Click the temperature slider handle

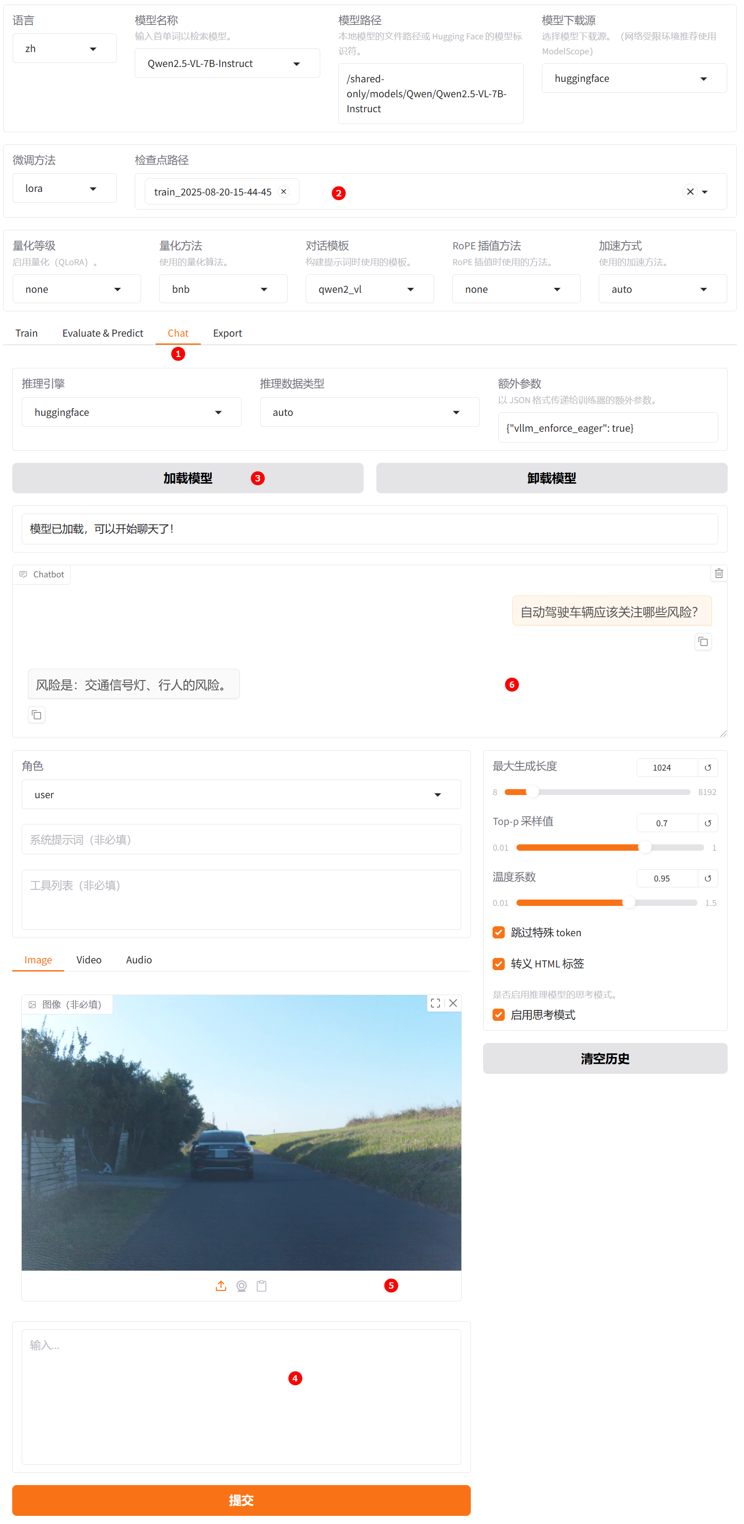tap(629, 903)
